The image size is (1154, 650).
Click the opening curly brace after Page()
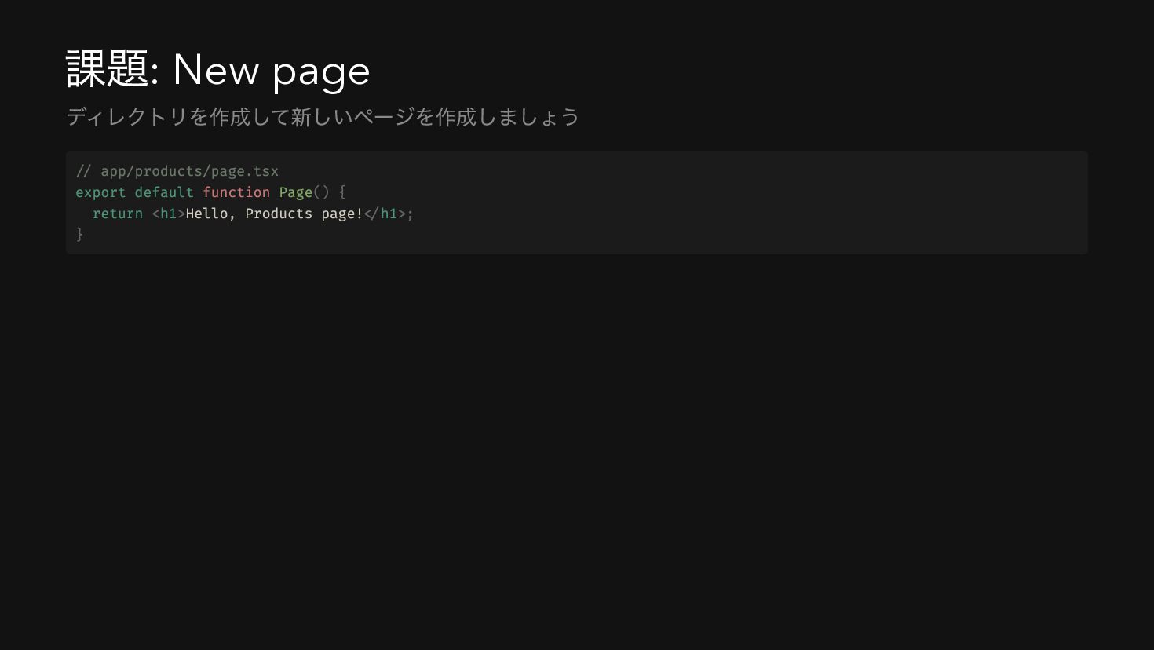(342, 192)
